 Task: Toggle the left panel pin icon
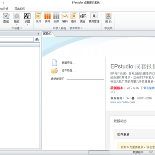click(38, 34)
